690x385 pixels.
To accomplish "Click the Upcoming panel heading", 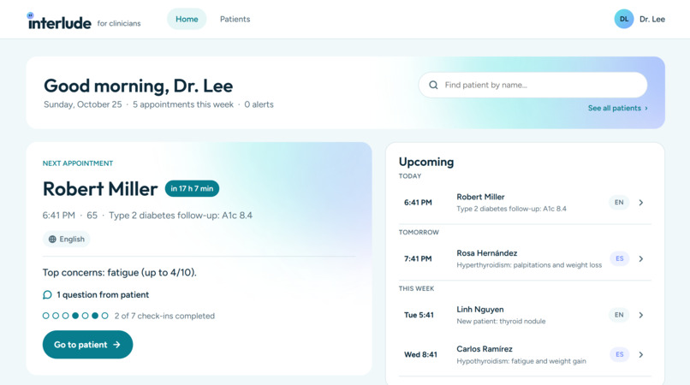I will point(426,162).
